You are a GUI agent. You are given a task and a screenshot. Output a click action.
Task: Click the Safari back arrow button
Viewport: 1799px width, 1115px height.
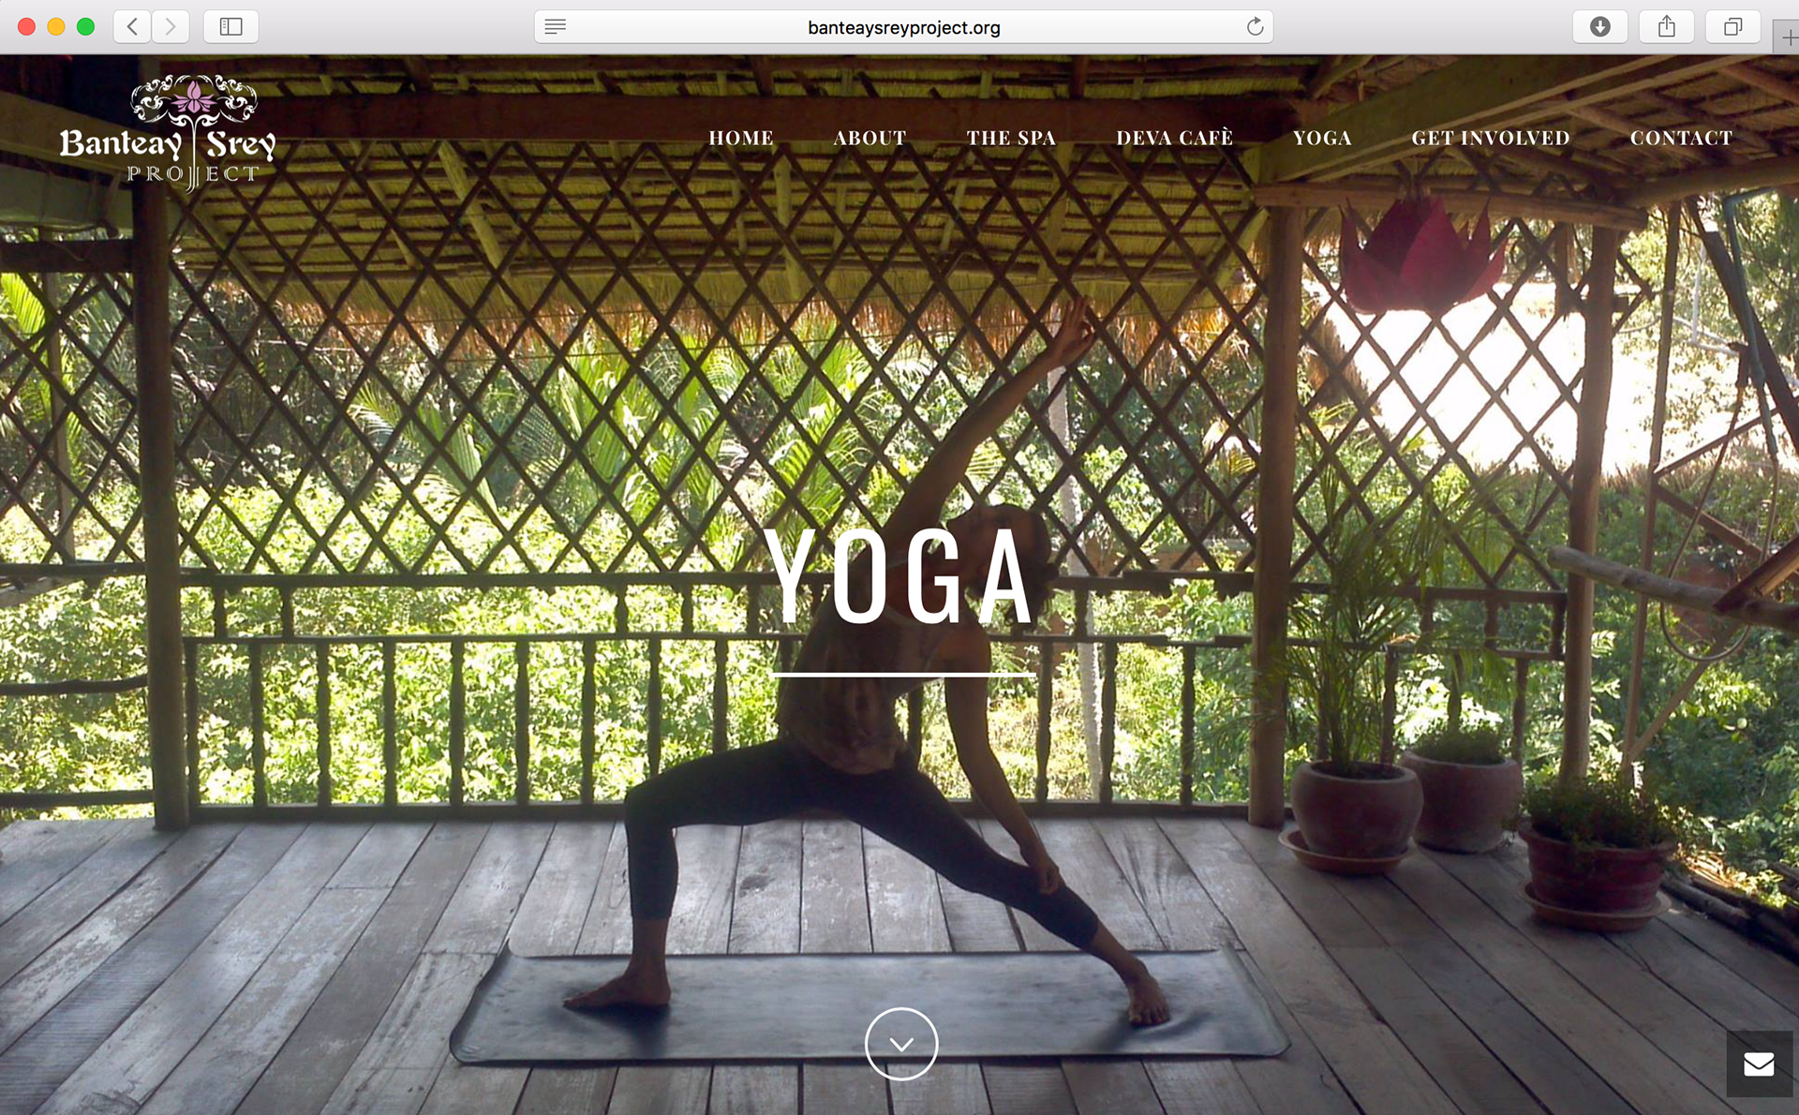(x=133, y=26)
